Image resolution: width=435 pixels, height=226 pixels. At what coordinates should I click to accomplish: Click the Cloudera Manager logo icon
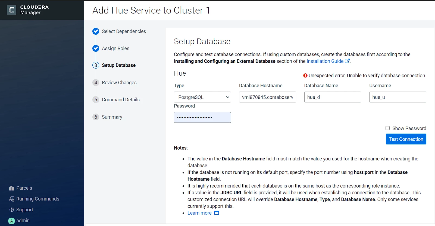(11, 10)
